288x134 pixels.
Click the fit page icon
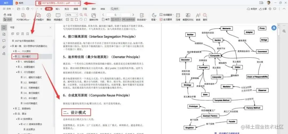(x=72, y=19)
